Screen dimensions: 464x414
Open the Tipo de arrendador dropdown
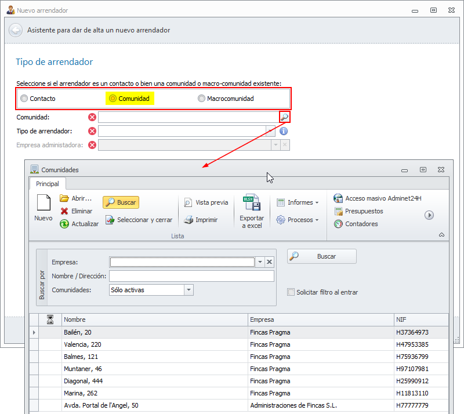point(270,131)
